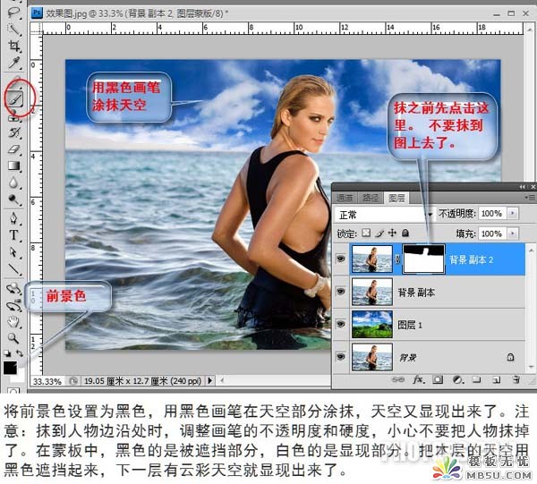
Task: Collapse the layers panel to icons
Action: (x=522, y=187)
